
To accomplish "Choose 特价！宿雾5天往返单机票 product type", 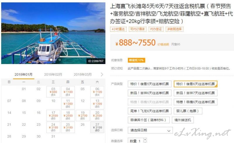I will click(149, 84).
